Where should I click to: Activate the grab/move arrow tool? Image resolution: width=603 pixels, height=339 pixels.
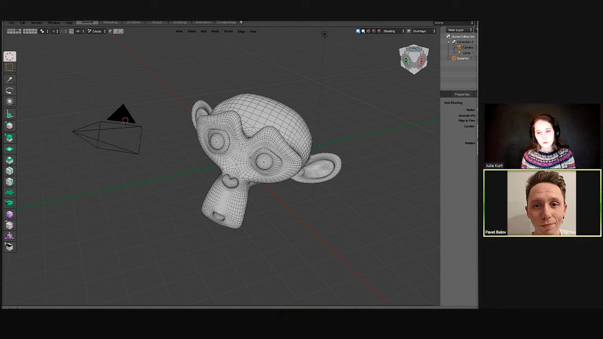(9, 80)
